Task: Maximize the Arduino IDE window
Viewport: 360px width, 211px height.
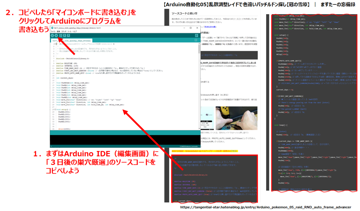Action: point(190,28)
